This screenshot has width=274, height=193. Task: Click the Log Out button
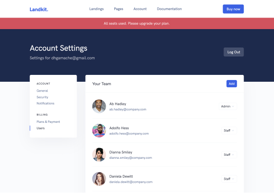pyautogui.click(x=233, y=52)
